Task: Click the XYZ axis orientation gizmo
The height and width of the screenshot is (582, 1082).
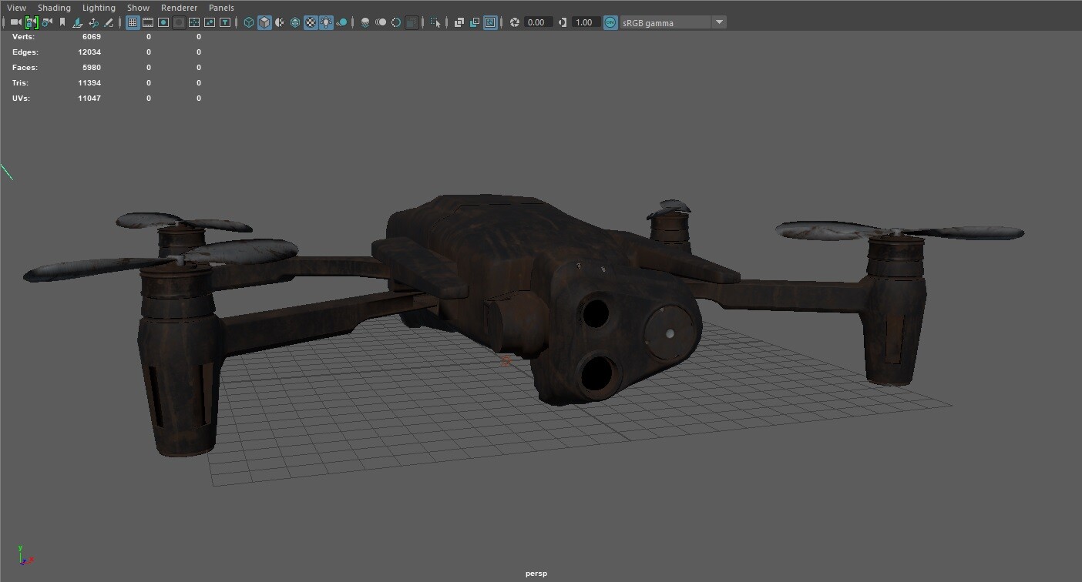Action: pyautogui.click(x=25, y=555)
